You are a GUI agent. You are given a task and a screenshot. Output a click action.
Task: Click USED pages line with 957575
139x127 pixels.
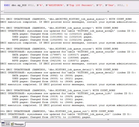pyautogui.click(x=51, y=117)
